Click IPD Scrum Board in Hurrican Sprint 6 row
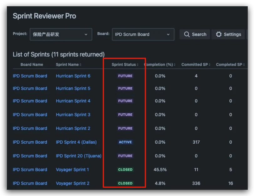The width and height of the screenshot is (254, 196). [x=30, y=76]
